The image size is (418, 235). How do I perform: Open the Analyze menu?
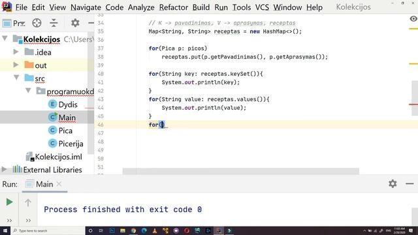[x=141, y=7]
